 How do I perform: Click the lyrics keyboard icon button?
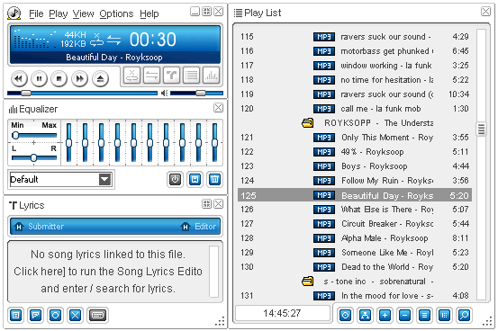97,316
